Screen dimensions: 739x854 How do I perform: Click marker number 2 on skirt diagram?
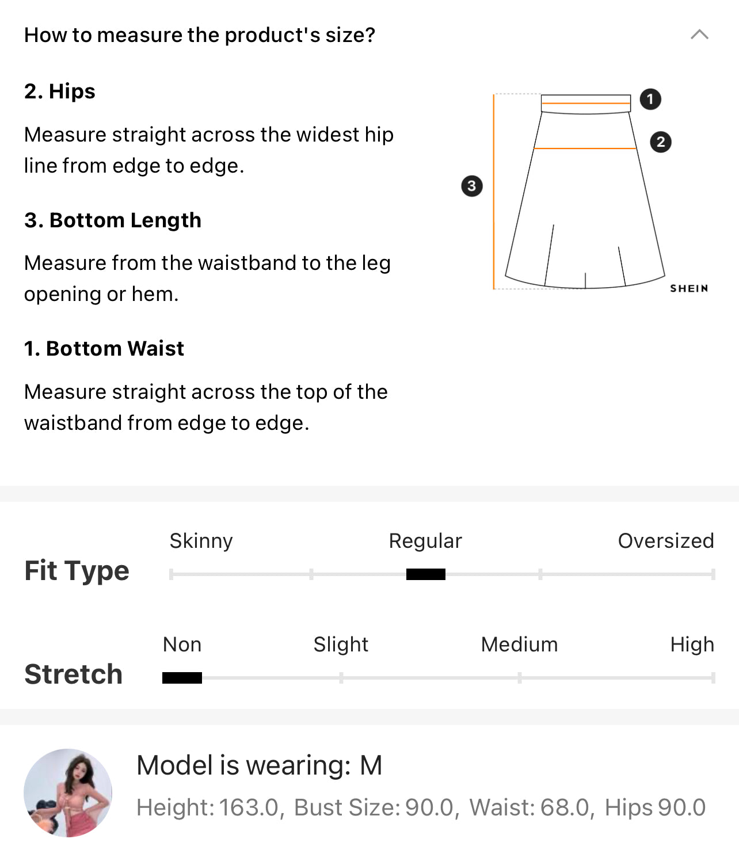click(661, 142)
